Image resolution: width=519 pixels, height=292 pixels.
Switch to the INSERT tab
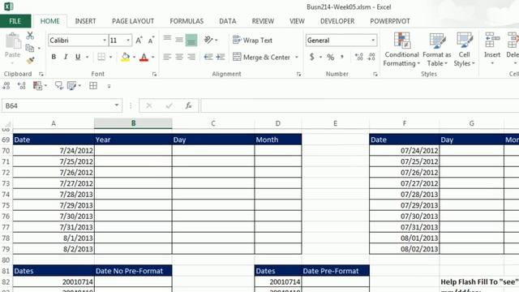pyautogui.click(x=85, y=21)
